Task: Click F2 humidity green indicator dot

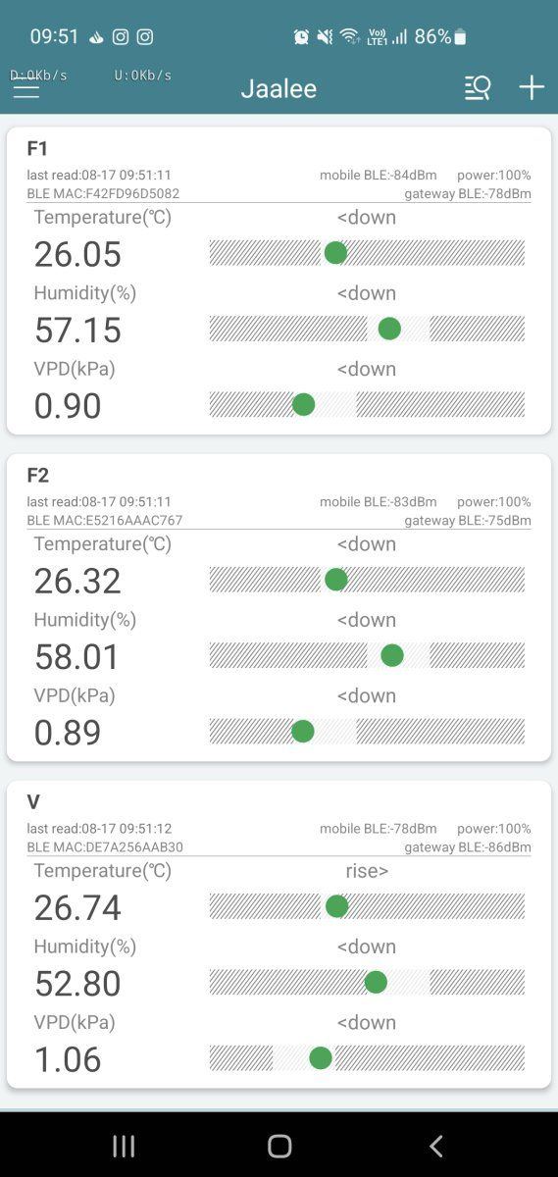Action: point(391,655)
